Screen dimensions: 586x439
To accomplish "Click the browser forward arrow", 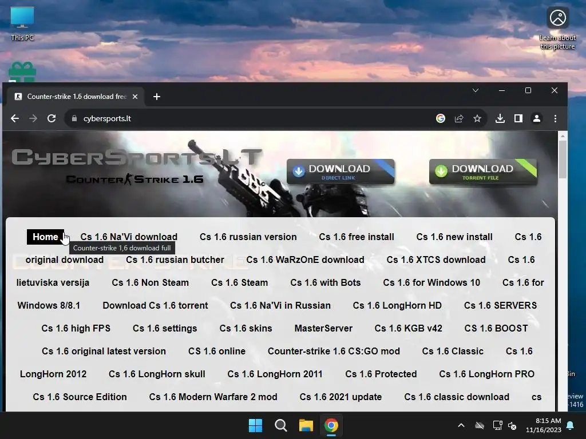I will 33,118.
